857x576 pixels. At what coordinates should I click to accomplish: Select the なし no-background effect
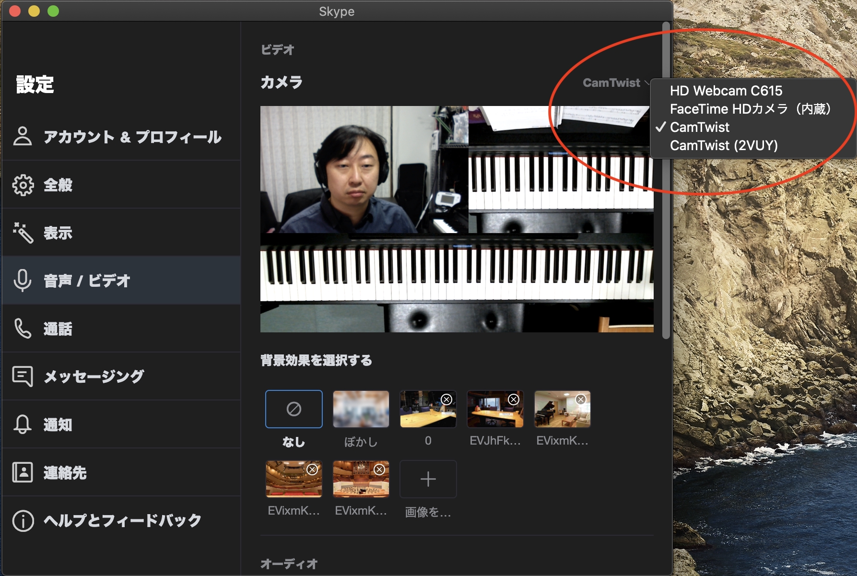click(293, 409)
